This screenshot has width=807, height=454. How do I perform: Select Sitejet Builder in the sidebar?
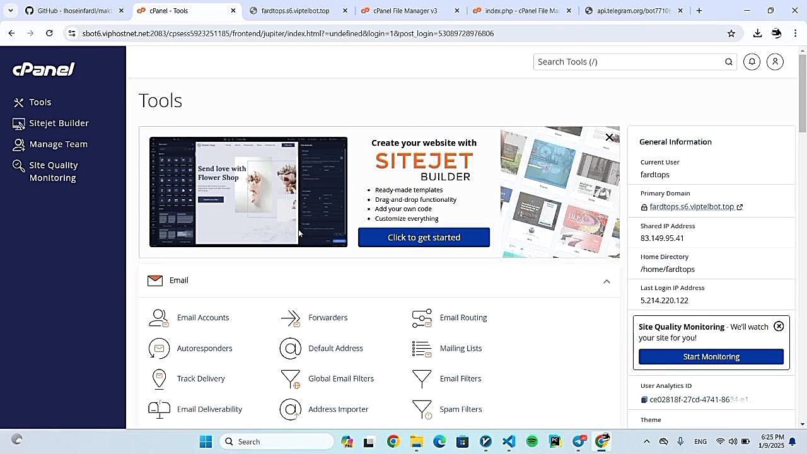pyautogui.click(x=51, y=123)
